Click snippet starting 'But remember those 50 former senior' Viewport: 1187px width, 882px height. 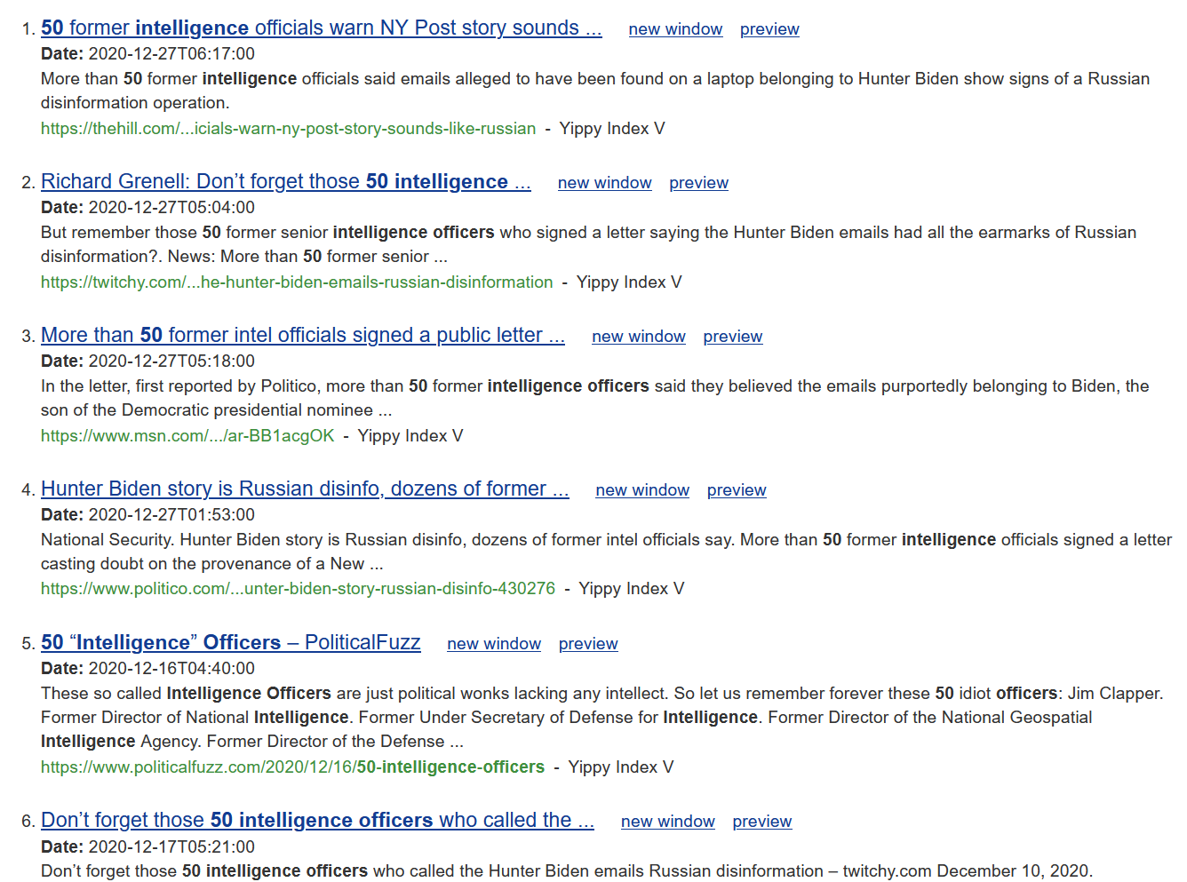click(588, 244)
